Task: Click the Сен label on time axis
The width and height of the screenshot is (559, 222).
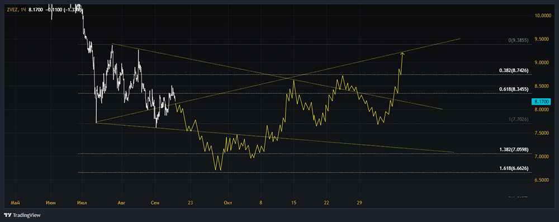Action: point(155,203)
